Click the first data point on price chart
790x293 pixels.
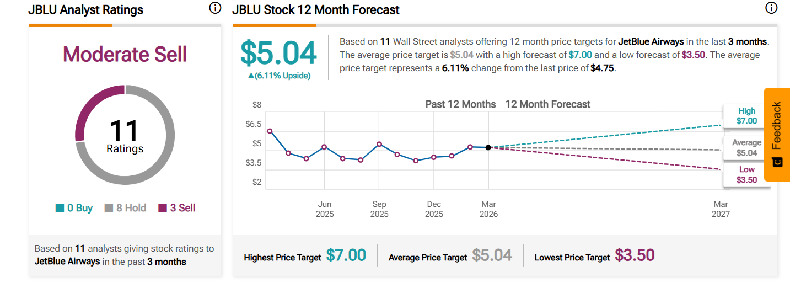[x=270, y=131]
